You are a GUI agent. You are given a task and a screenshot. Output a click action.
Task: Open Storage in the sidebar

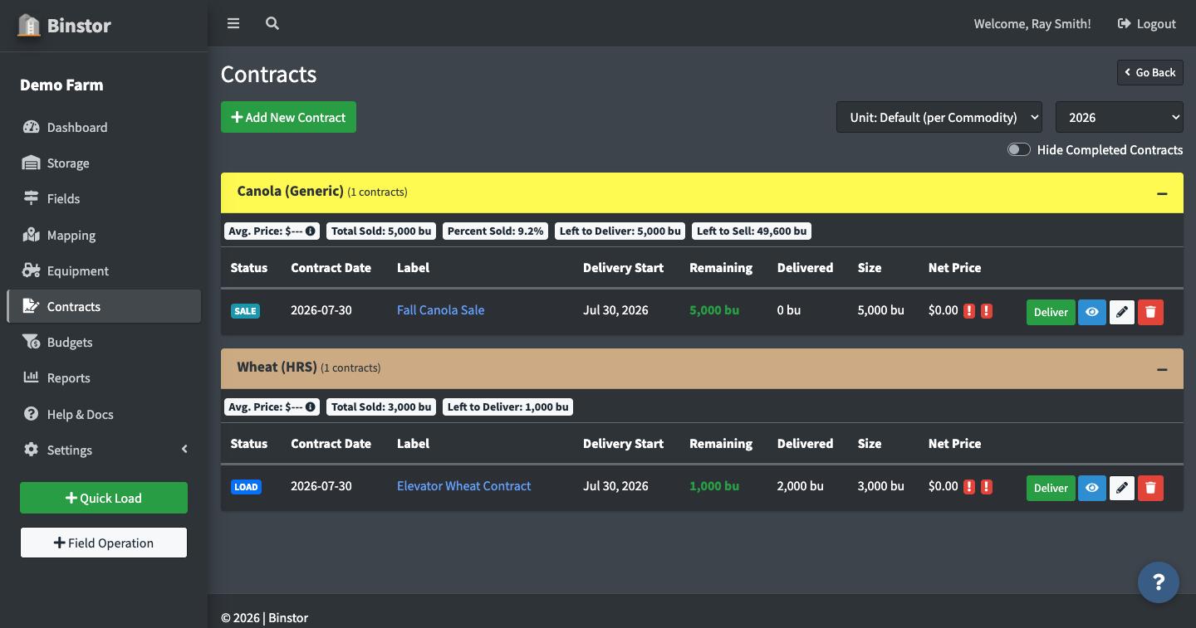(x=104, y=163)
